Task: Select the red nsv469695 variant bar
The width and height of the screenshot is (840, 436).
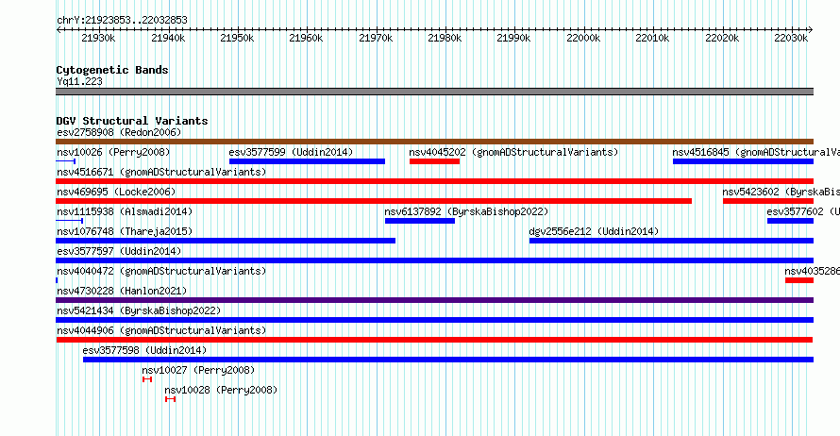Action: point(374,201)
